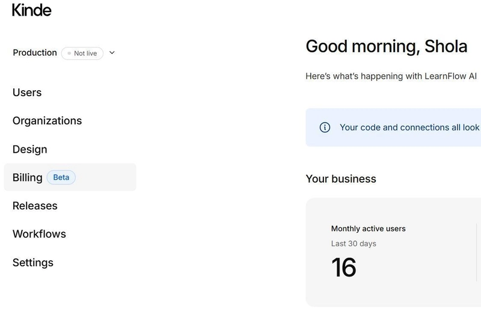
Task: Click the Monthly active users card
Action: [393, 252]
